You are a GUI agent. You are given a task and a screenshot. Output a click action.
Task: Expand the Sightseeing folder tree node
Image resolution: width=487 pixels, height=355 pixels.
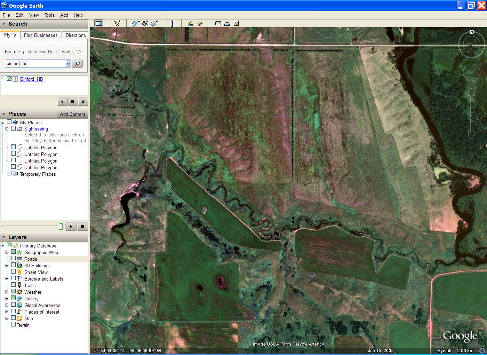click(x=7, y=129)
